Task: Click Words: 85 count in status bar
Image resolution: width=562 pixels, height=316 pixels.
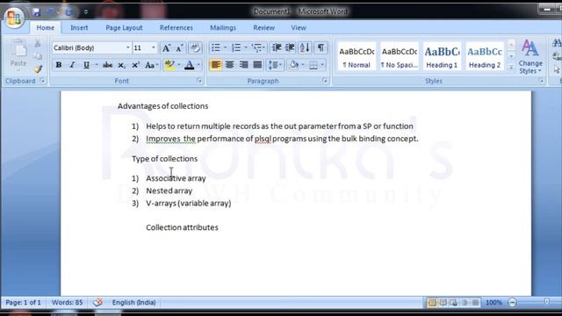Action: pos(67,302)
